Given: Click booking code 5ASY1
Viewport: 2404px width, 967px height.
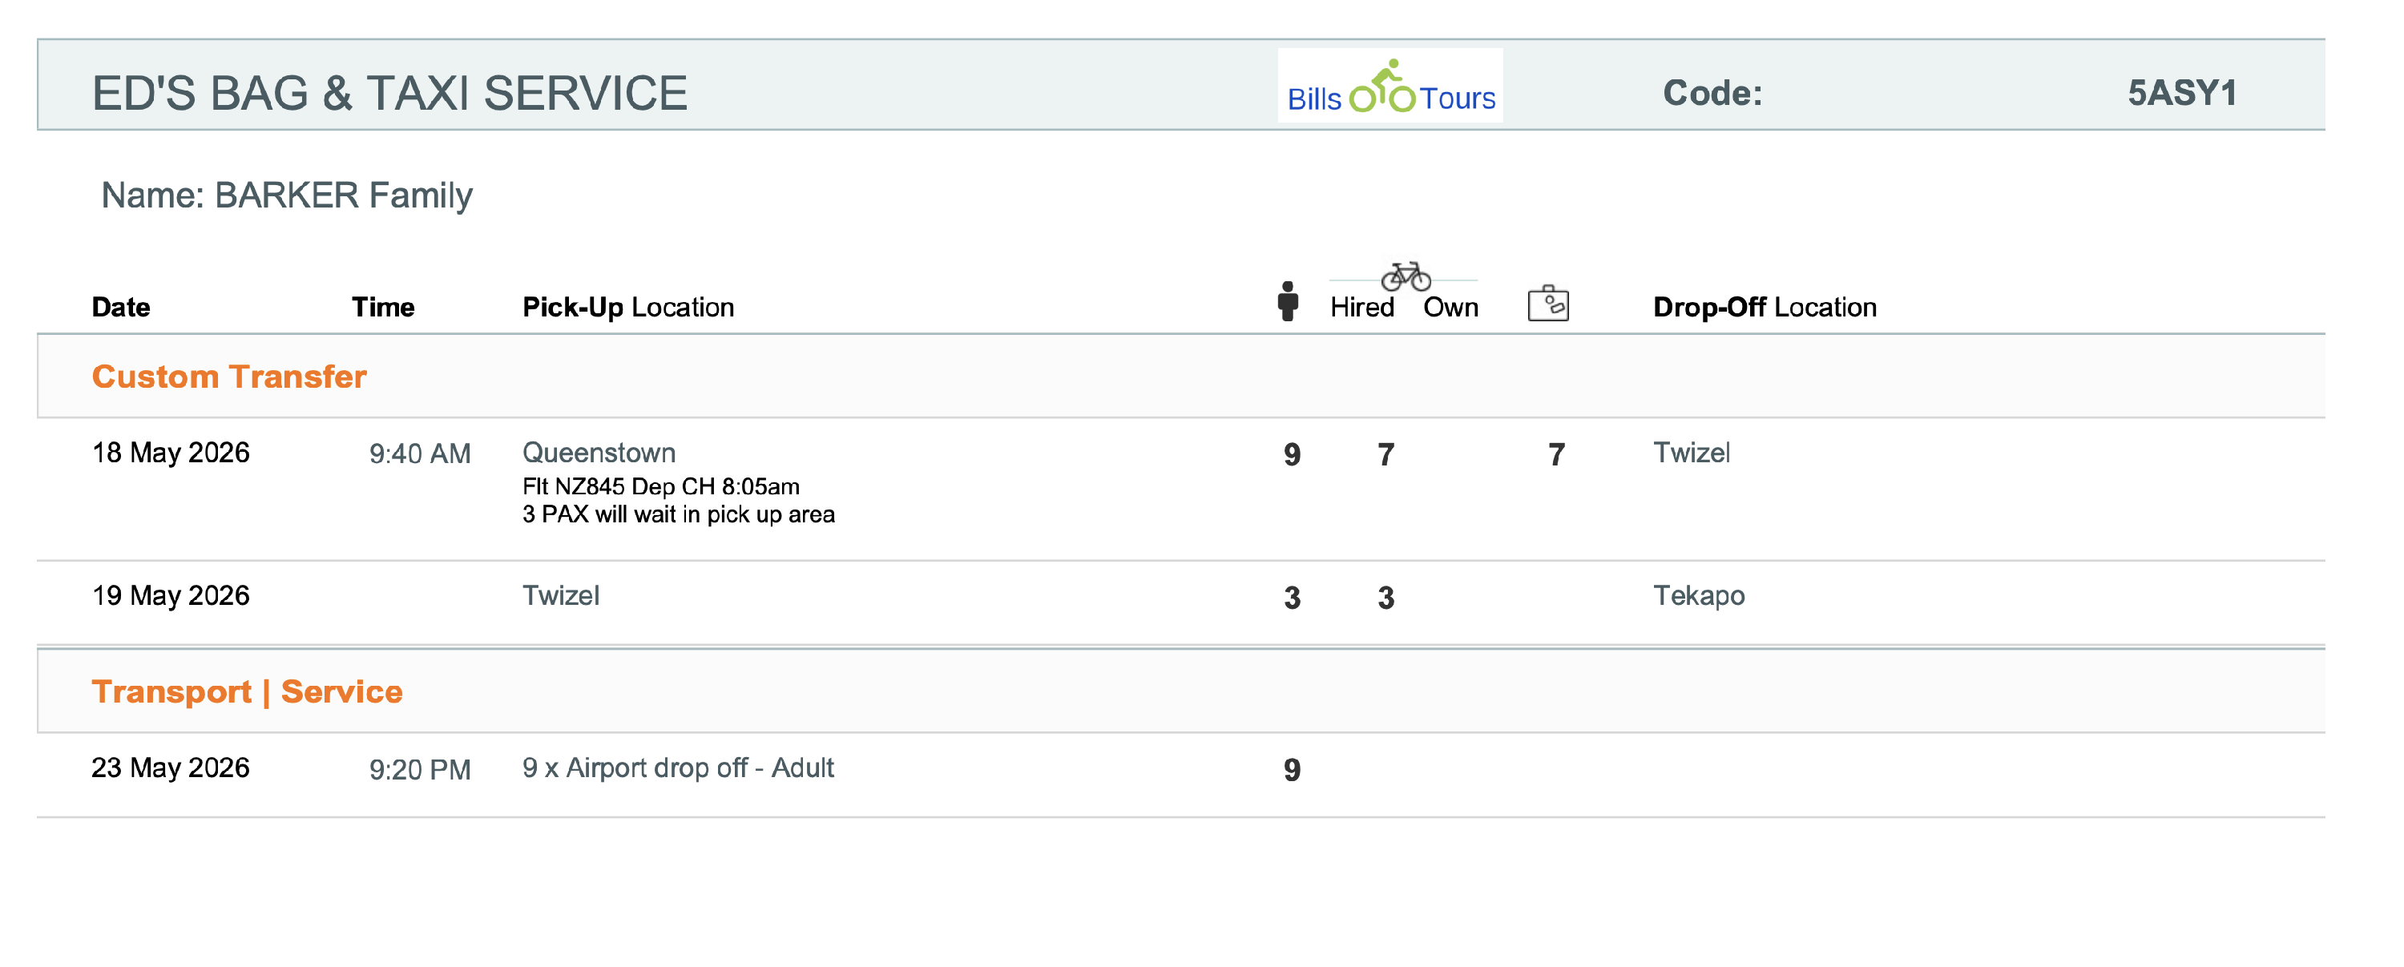Looking at the screenshot, I should (x=2181, y=92).
